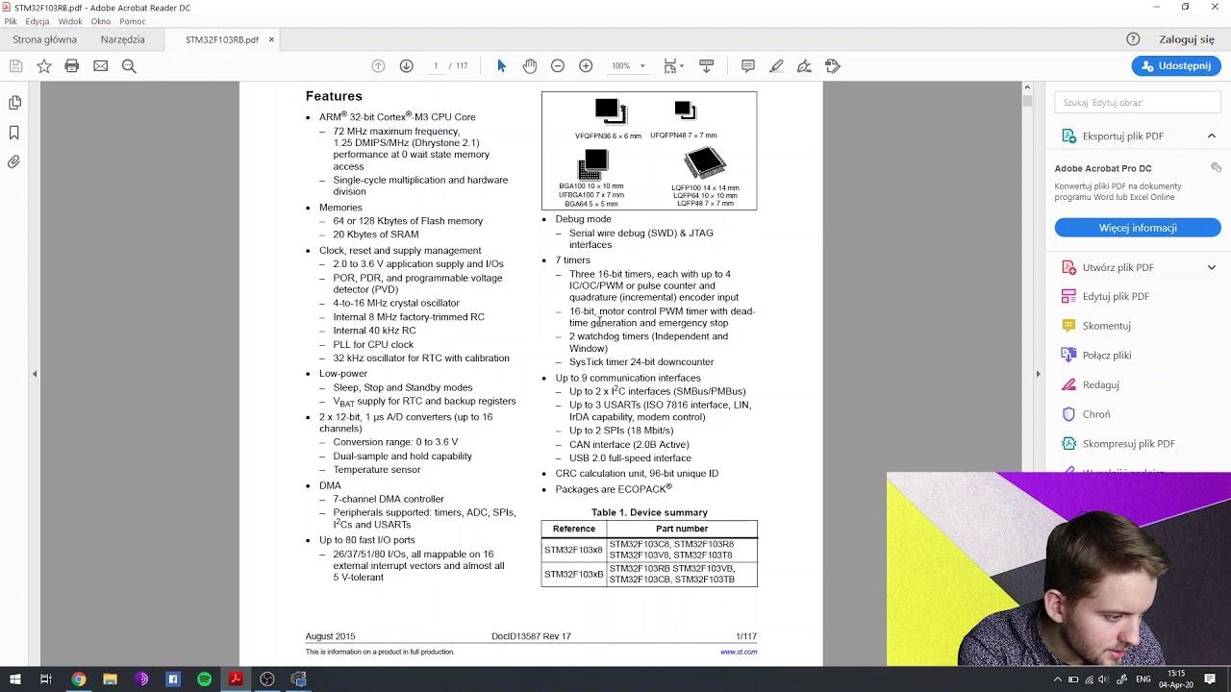
Task: Switch to Strona główna tab
Action: pyautogui.click(x=45, y=39)
